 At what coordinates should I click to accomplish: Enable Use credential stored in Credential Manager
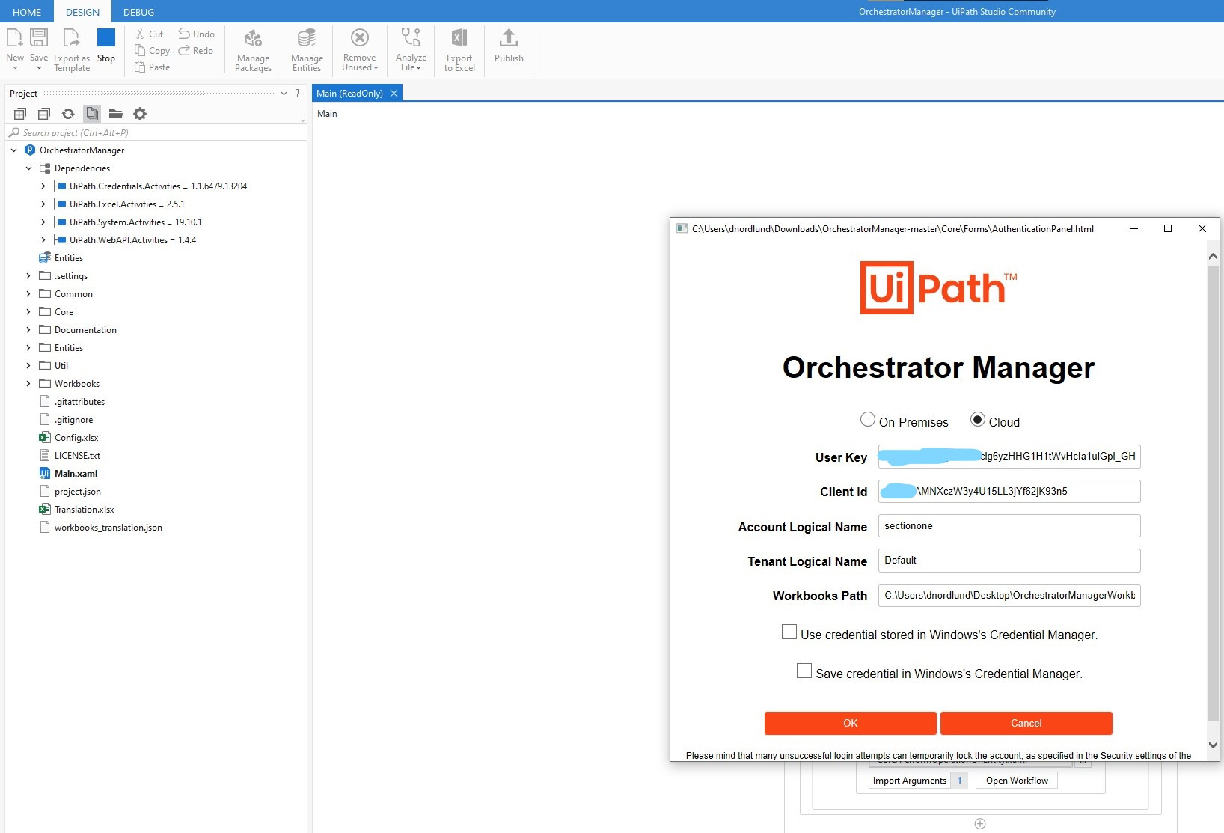coord(789,632)
